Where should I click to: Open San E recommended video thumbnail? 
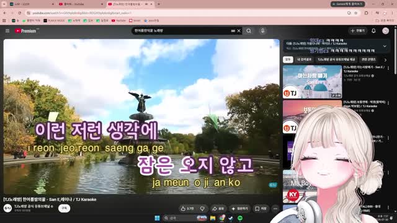pyautogui.click(x=312, y=82)
